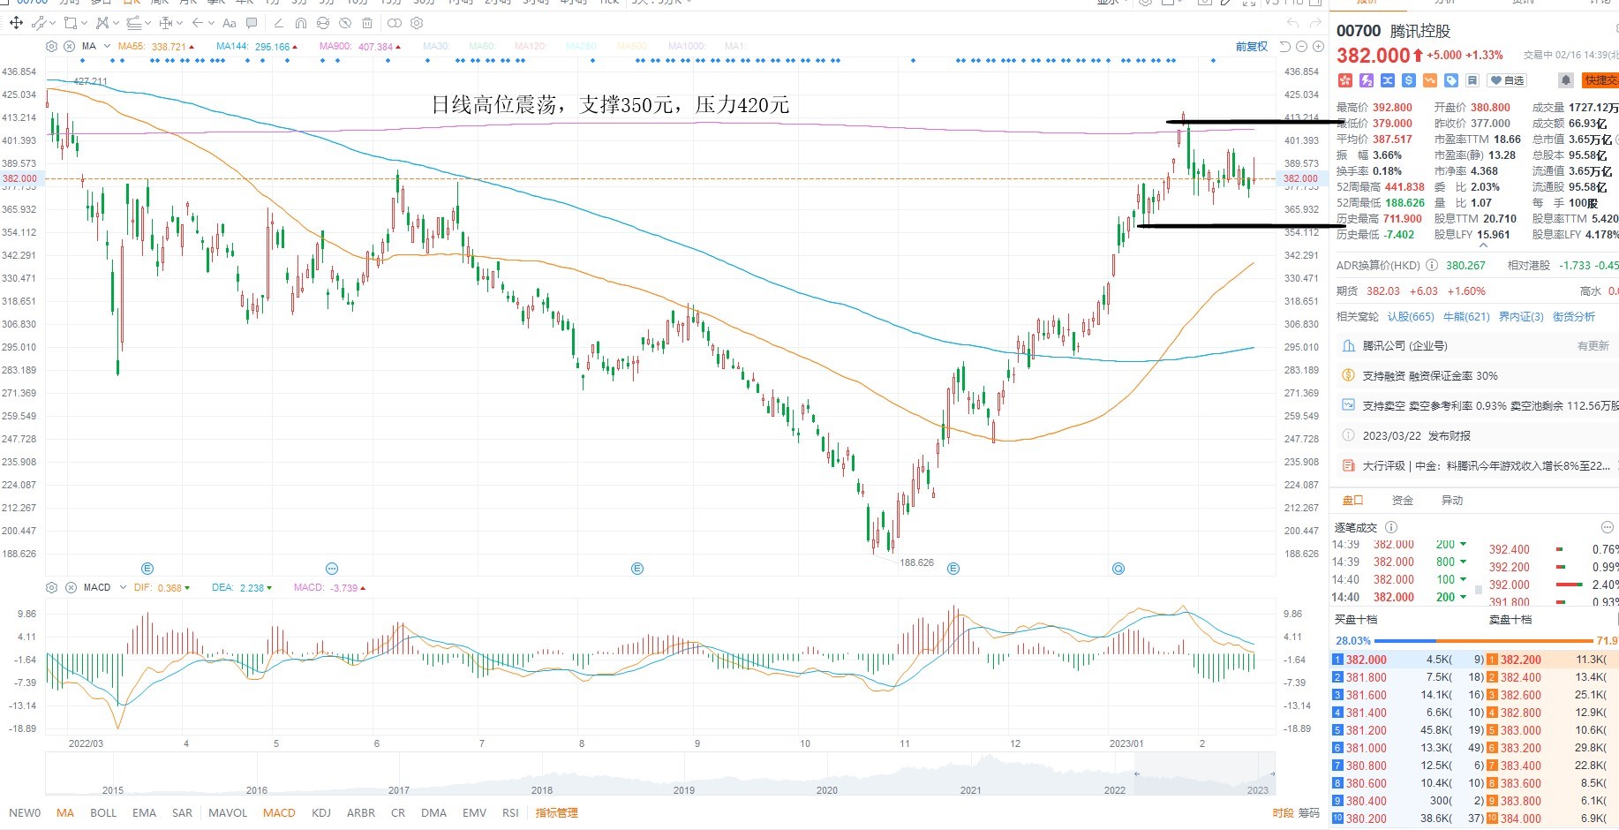Click the redo arrow above chart
Viewport: 1619px width, 830px height.
click(x=1315, y=22)
